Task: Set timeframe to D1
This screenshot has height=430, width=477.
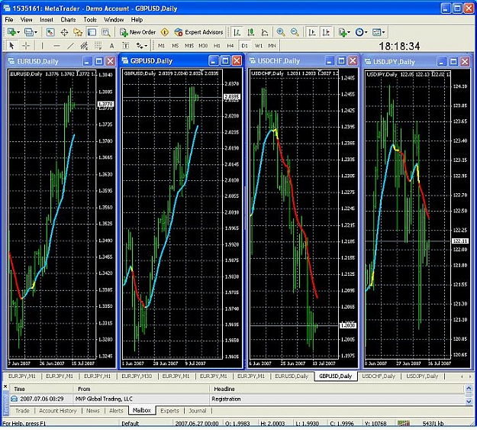Action: tap(244, 46)
